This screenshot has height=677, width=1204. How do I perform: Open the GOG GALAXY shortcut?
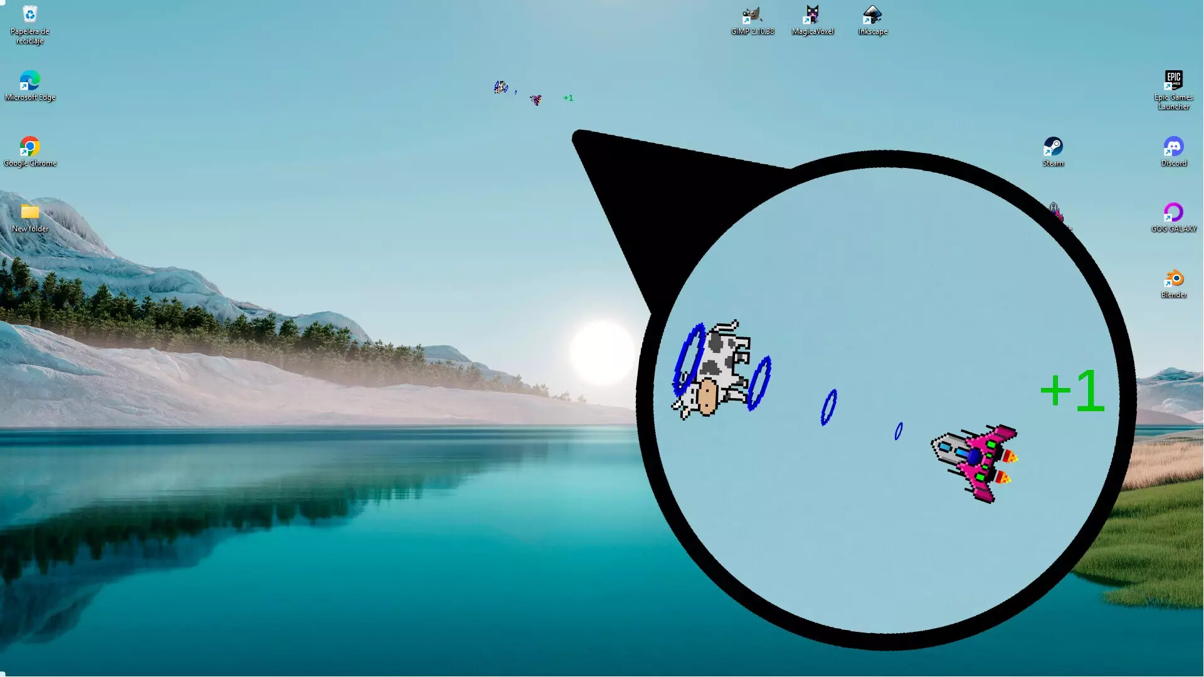coord(1173,213)
